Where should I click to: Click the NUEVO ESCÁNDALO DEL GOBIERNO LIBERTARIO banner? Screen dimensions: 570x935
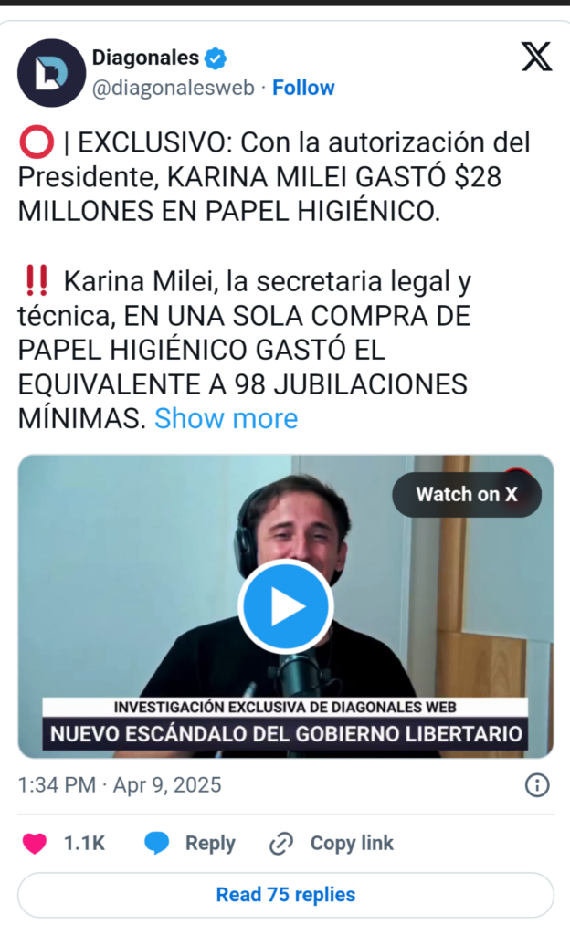click(286, 733)
